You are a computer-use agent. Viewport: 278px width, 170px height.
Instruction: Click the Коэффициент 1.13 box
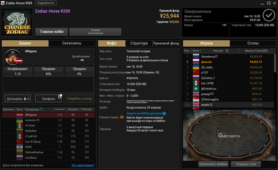[17, 71]
